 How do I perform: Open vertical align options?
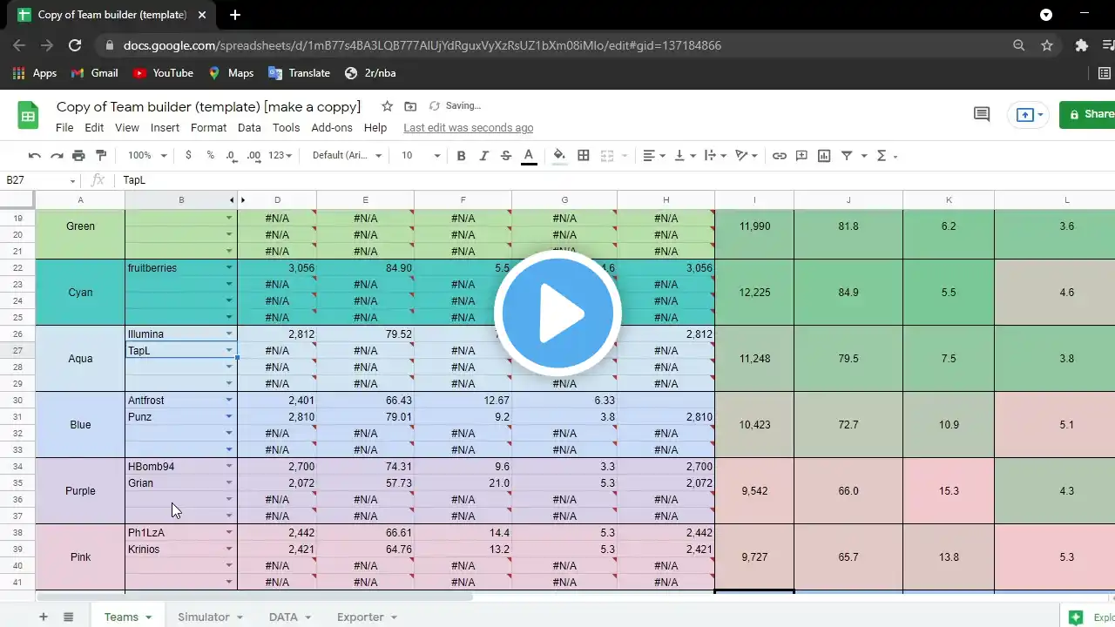685,156
